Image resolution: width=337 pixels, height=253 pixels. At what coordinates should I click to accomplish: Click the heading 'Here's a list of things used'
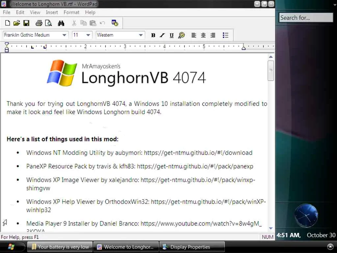pyautogui.click(x=62, y=139)
